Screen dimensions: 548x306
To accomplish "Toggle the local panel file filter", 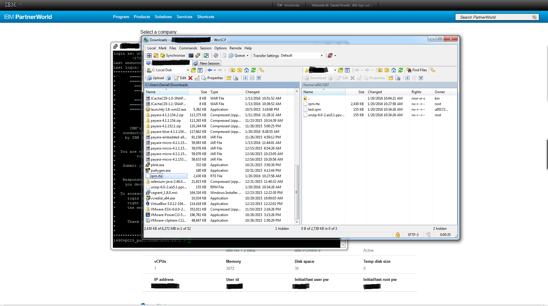I will point(200,70).
